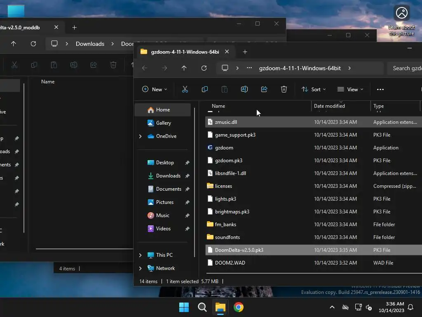The image size is (422, 317).
Task: Click chevron after Downloads in DoomDelta window
Action: point(113,44)
